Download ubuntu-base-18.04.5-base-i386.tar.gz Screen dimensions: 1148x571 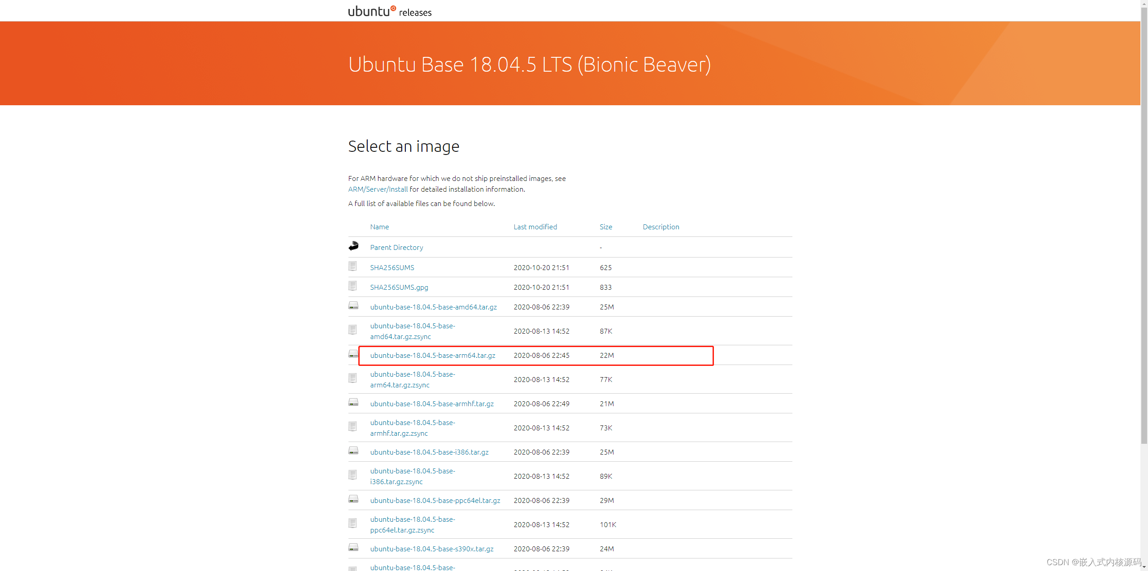click(429, 452)
